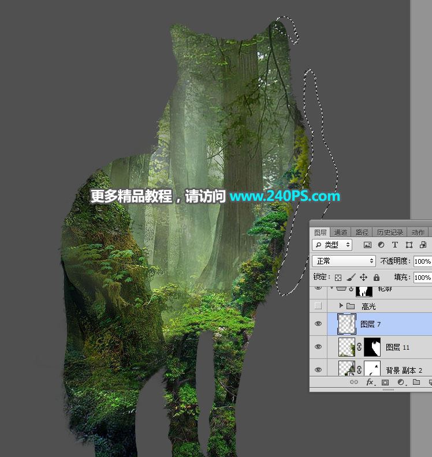Select the 图层 11 layer mask thumbnail

click(373, 347)
